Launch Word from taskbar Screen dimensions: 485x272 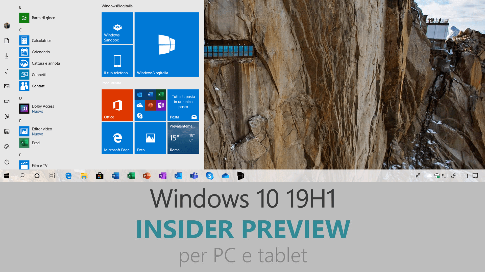pyautogui.click(x=115, y=176)
